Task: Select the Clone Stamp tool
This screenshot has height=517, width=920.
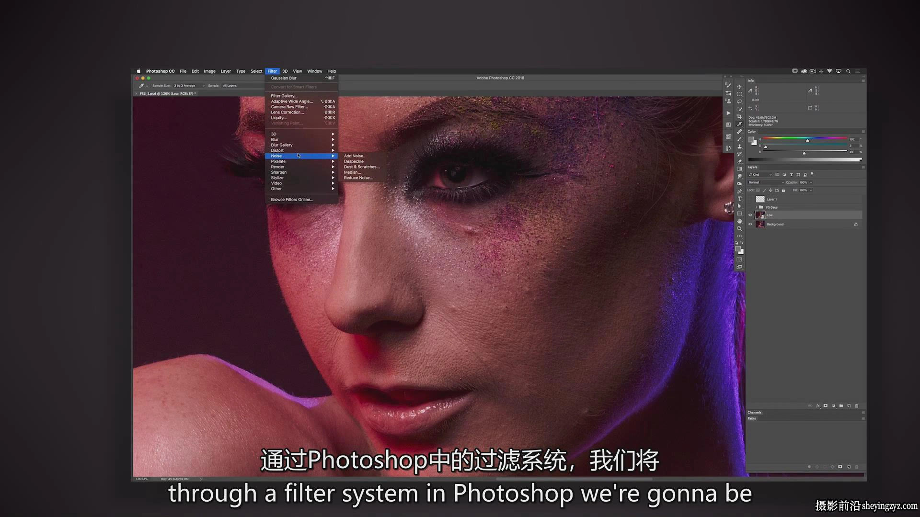Action: tap(739, 146)
